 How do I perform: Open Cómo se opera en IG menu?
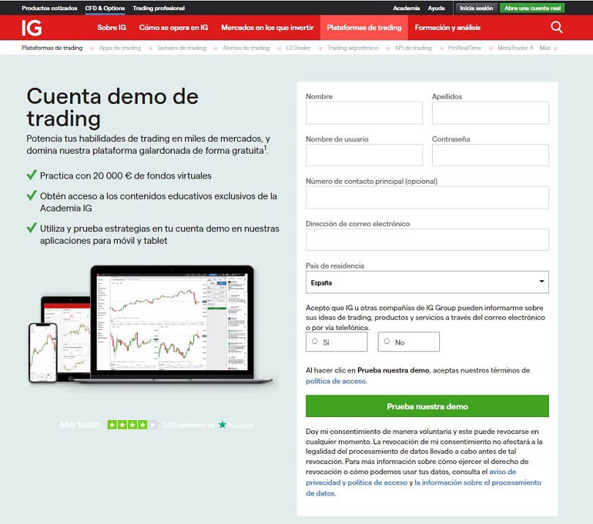(x=174, y=28)
